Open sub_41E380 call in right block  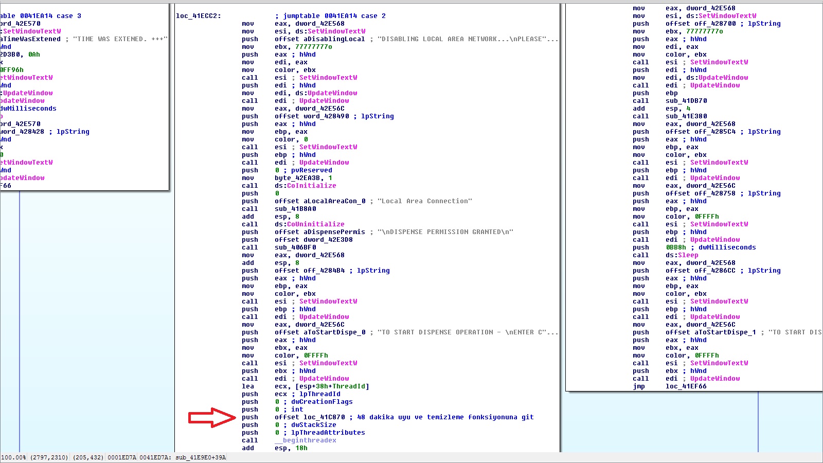[686, 116]
